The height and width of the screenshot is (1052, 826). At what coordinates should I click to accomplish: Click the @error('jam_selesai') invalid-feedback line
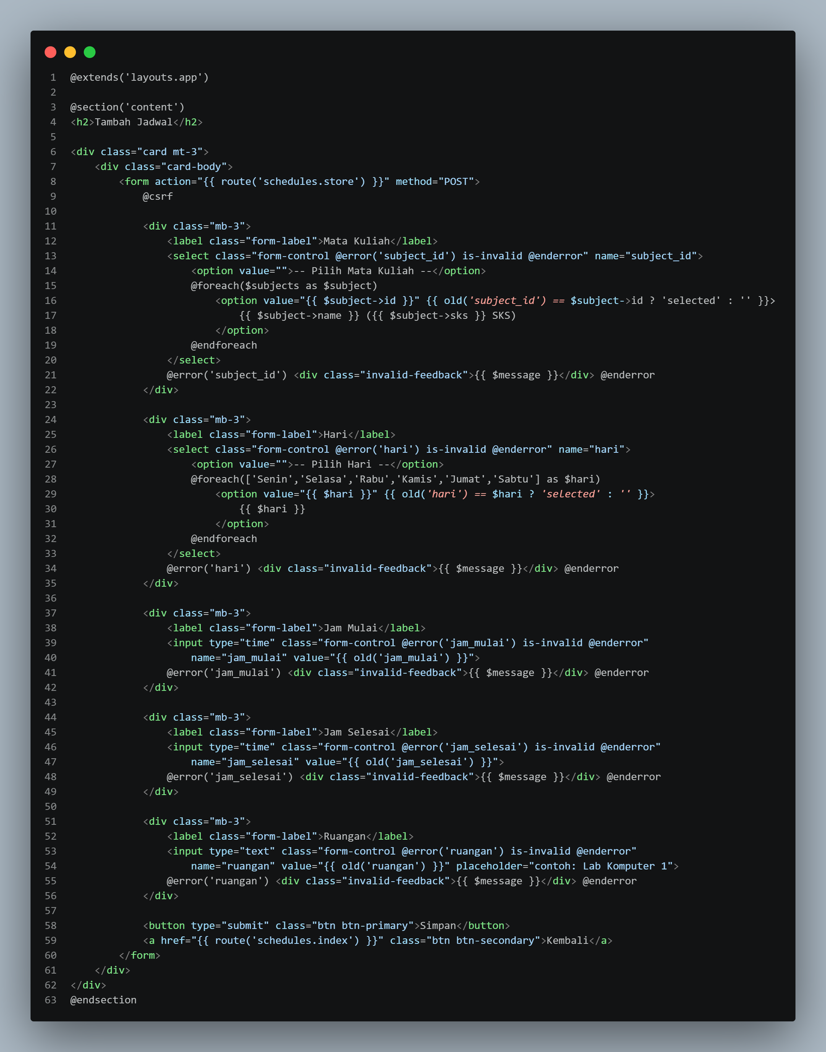tap(414, 777)
